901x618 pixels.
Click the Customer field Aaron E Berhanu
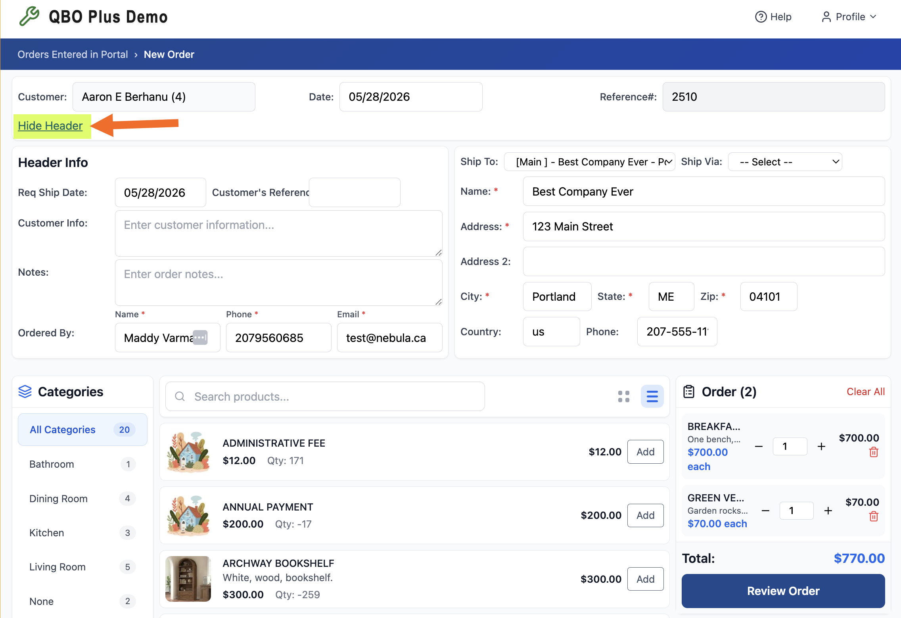click(x=164, y=97)
